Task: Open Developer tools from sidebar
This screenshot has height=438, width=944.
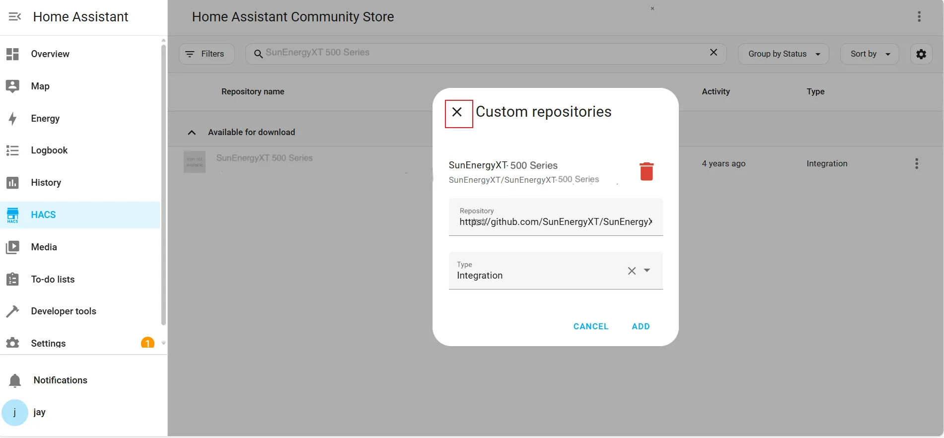Action: pyautogui.click(x=63, y=311)
